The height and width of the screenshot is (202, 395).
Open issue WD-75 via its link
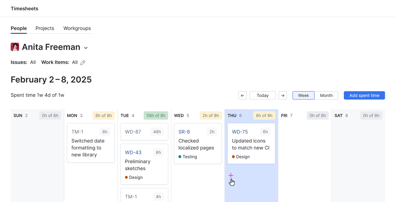(x=239, y=131)
